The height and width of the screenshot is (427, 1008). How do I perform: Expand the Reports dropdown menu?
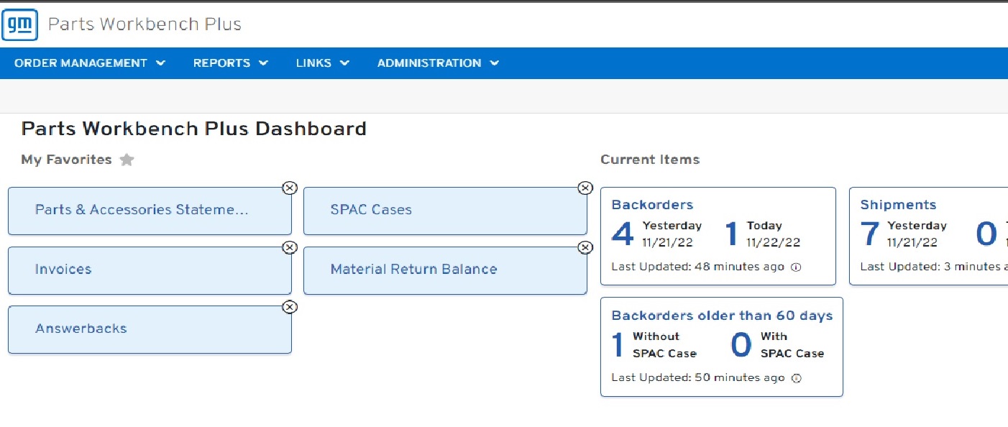230,63
